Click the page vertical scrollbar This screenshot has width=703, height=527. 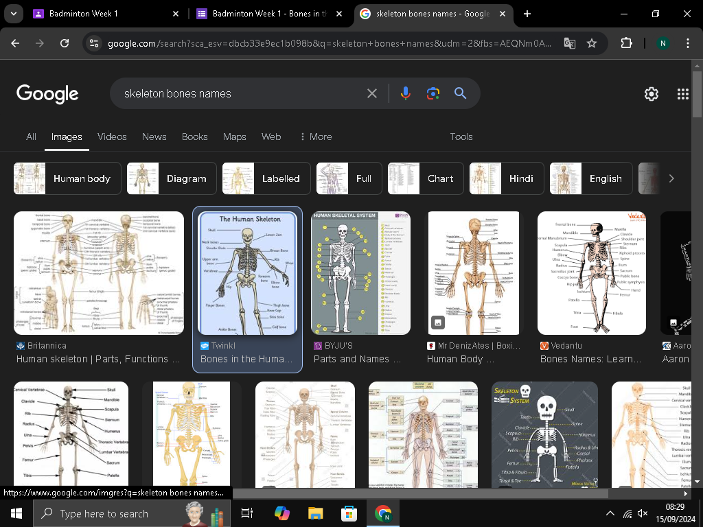697,94
